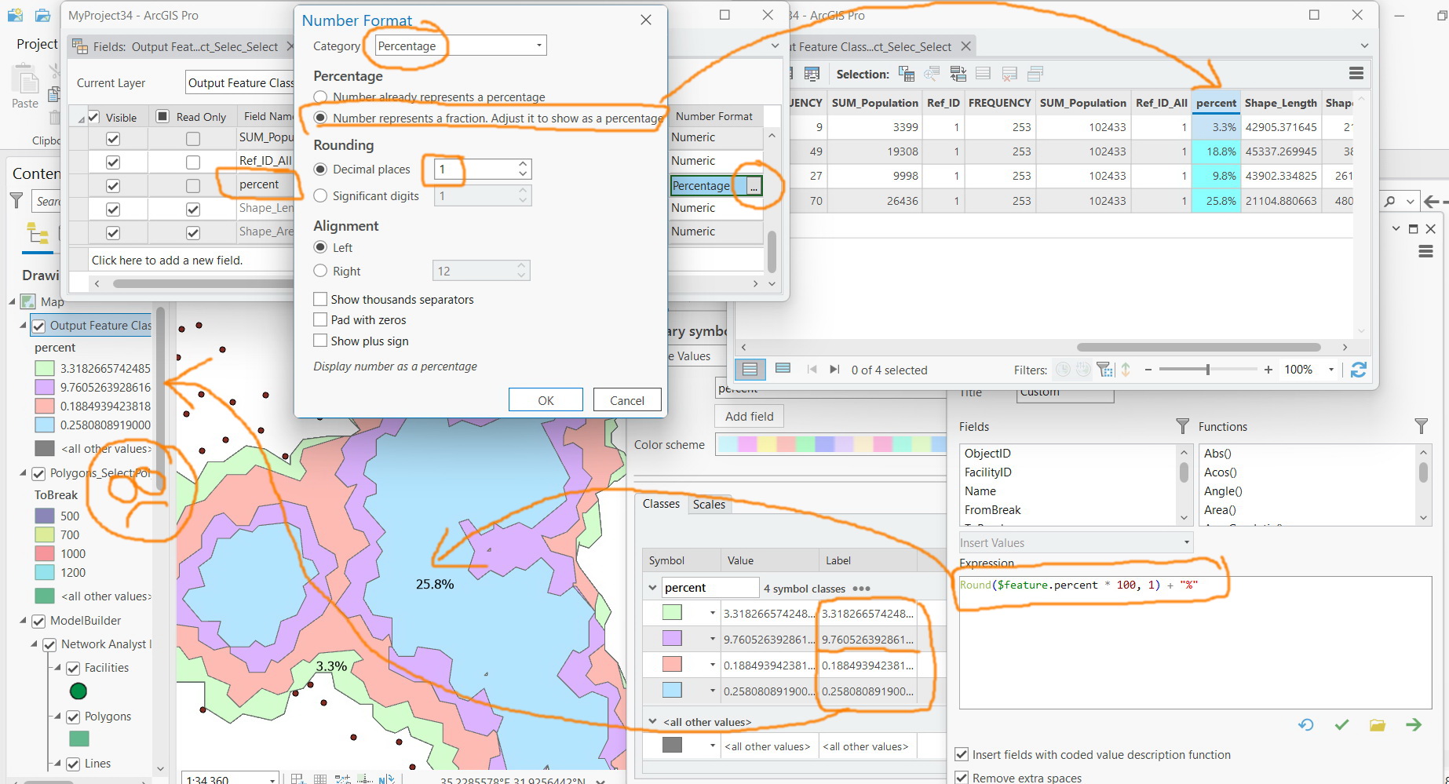Verify expression with the green checkmark
Image resolution: width=1449 pixels, height=784 pixels.
(x=1341, y=725)
